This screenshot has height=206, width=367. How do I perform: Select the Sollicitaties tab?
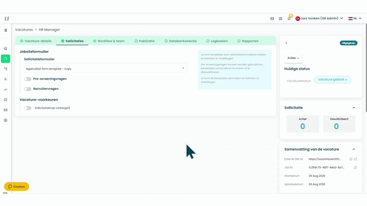coord(72,41)
